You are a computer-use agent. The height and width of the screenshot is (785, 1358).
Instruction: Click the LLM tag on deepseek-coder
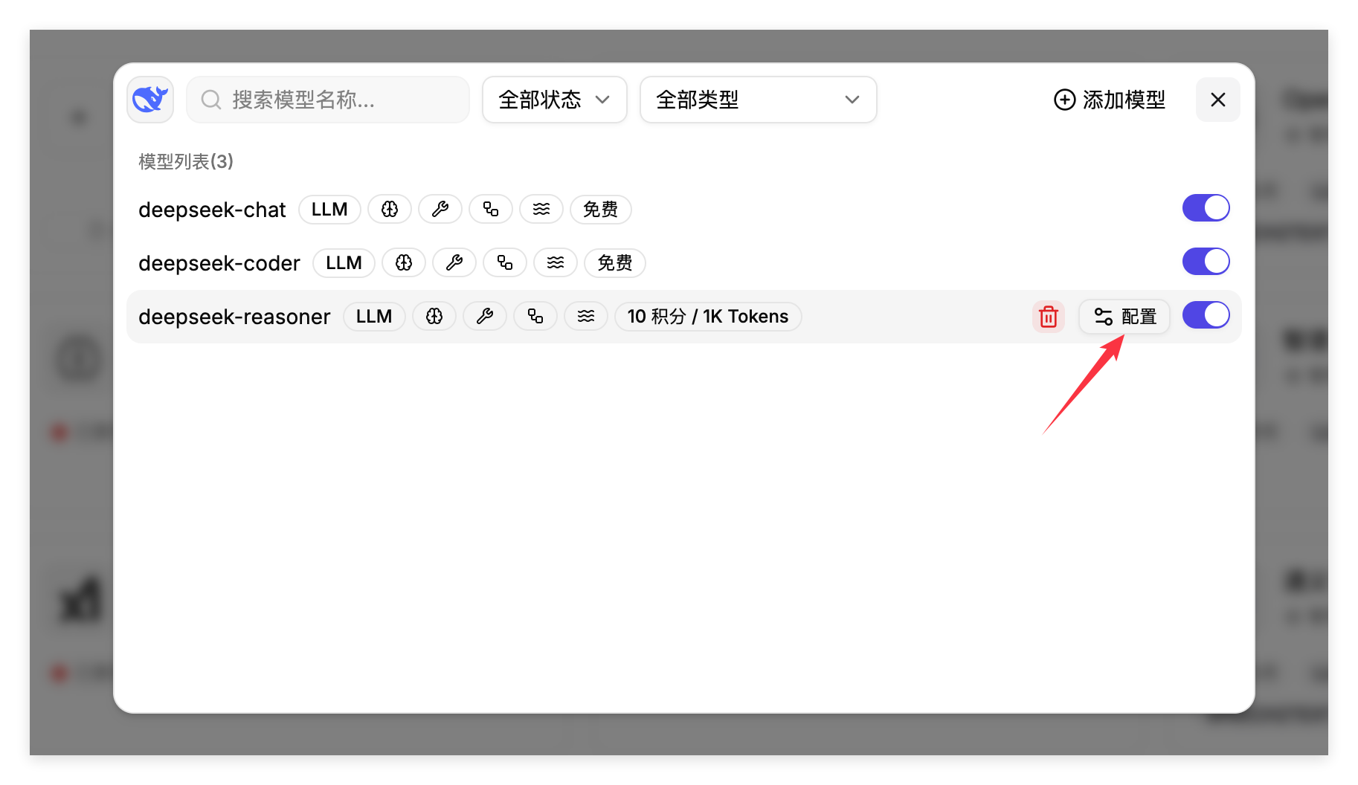tap(344, 263)
